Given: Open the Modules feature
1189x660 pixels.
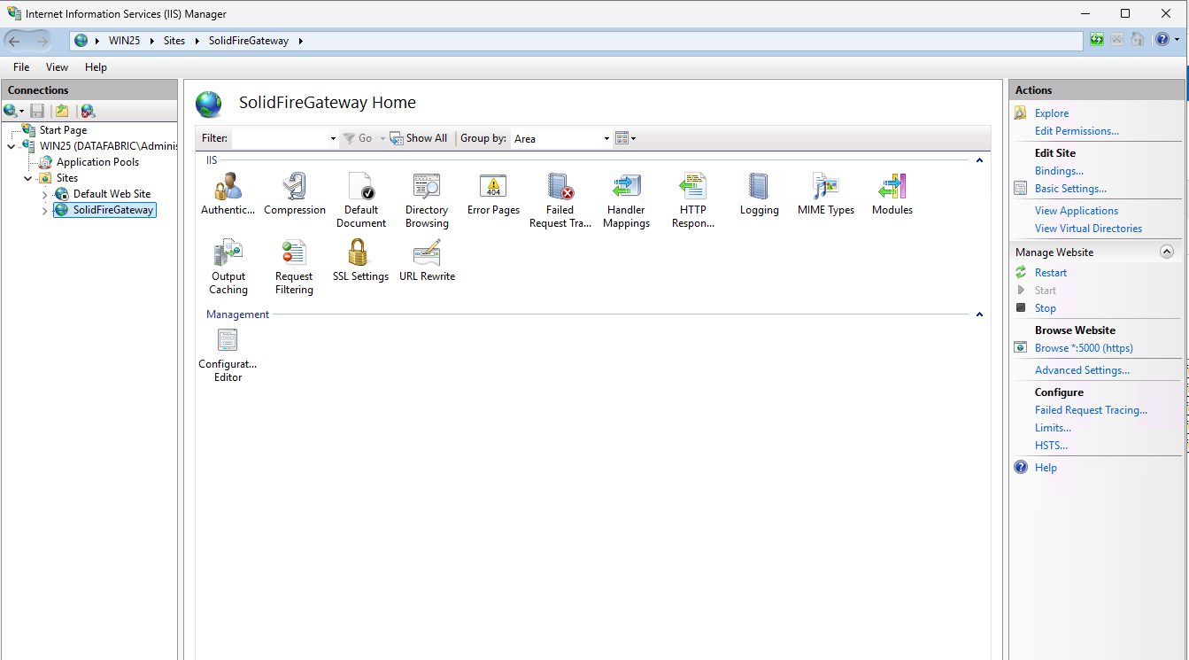Looking at the screenshot, I should point(892,195).
